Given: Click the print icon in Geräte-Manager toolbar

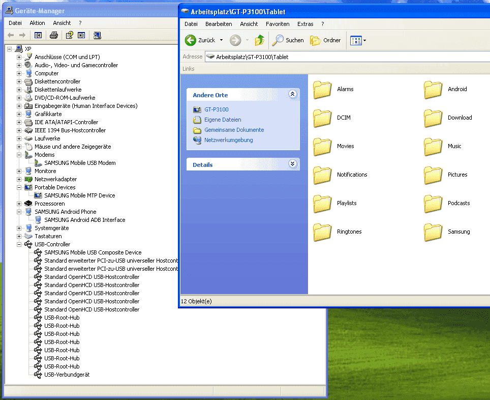Looking at the screenshot, I should click(54, 35).
